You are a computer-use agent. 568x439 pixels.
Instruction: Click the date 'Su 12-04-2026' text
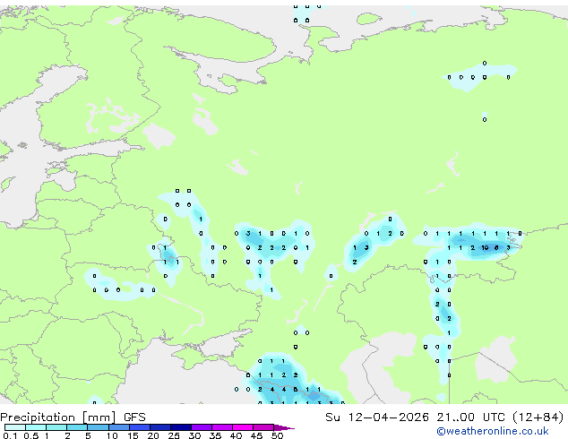pos(377,417)
